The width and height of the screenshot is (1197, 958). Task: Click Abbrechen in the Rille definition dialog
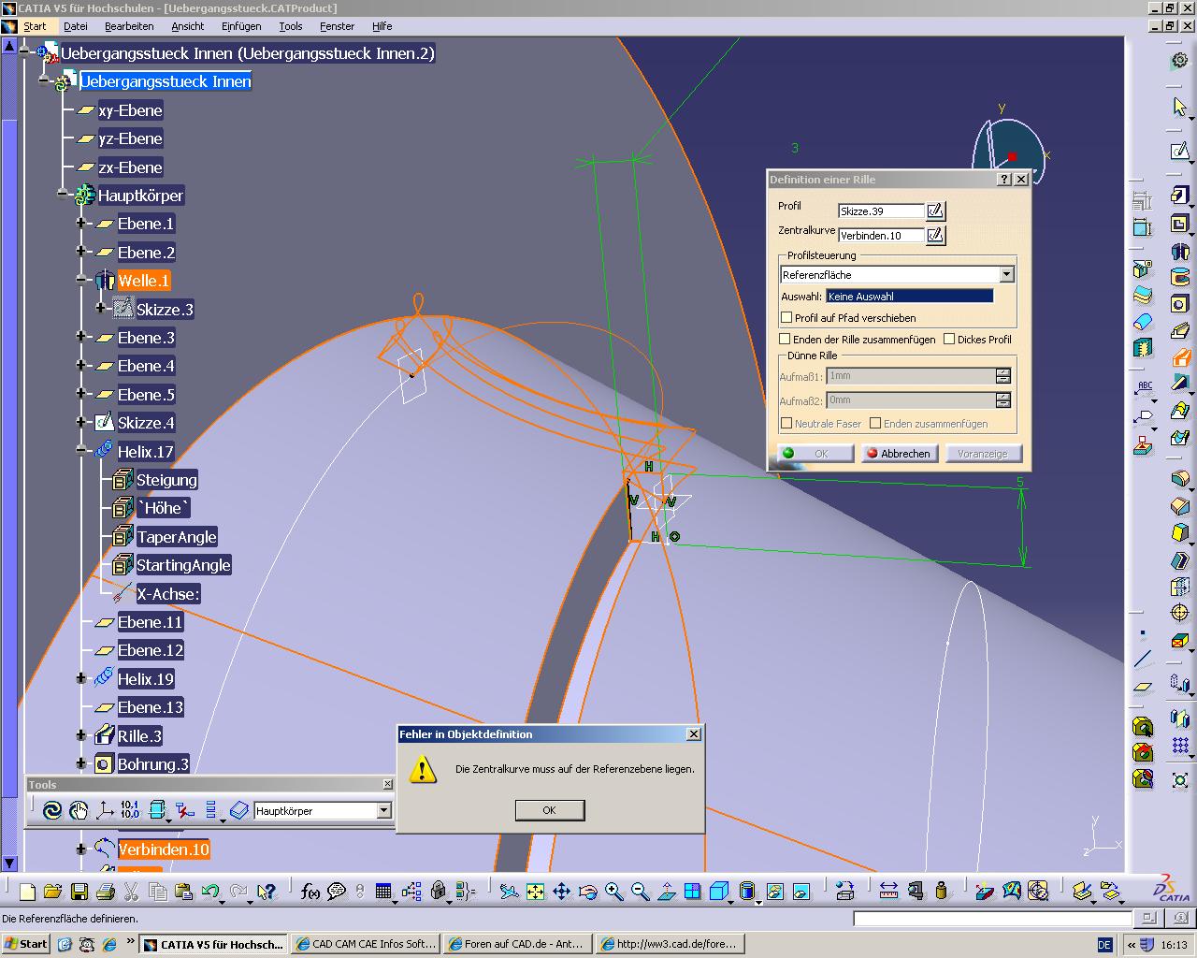(898, 453)
